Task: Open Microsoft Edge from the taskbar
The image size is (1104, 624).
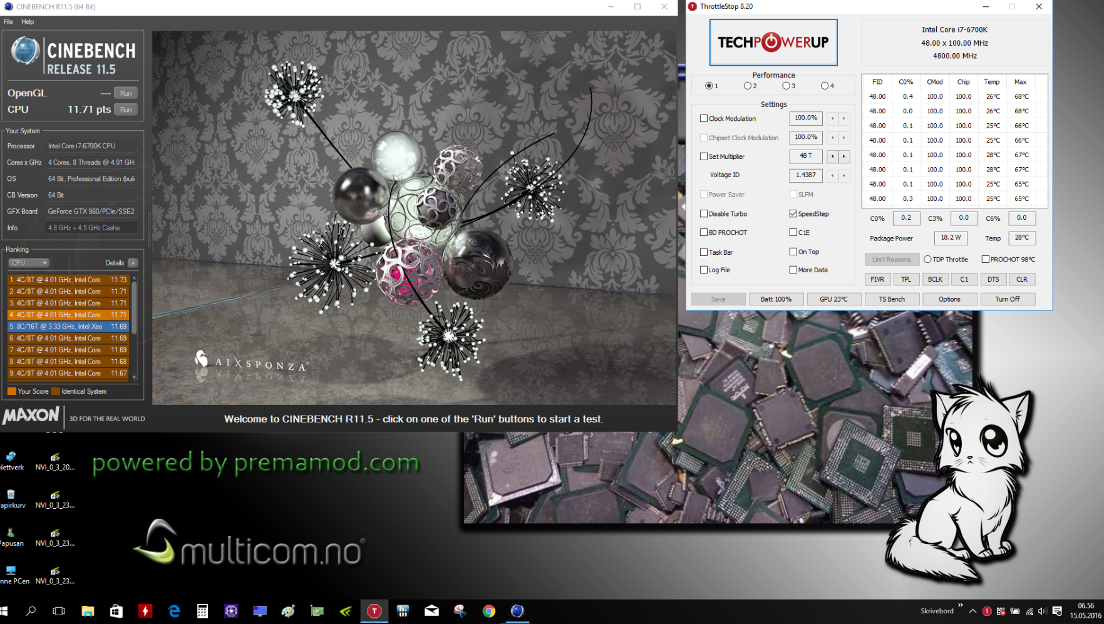Action: (x=174, y=611)
